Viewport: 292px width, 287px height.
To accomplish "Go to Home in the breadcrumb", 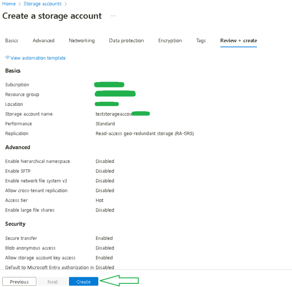I will (x=9, y=4).
